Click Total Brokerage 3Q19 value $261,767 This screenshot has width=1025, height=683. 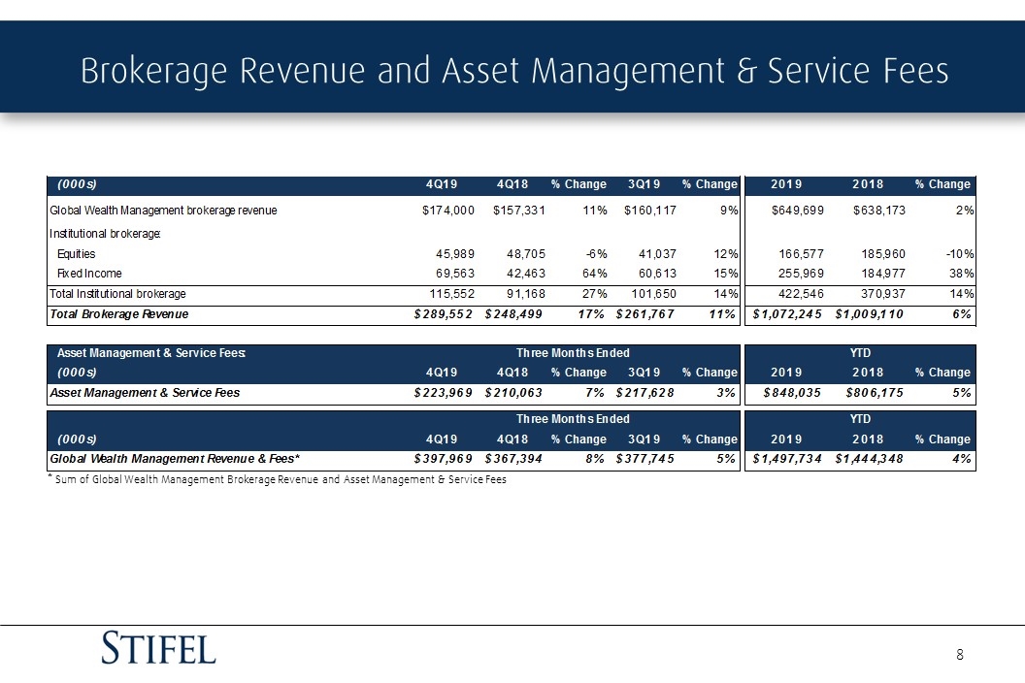tap(645, 314)
